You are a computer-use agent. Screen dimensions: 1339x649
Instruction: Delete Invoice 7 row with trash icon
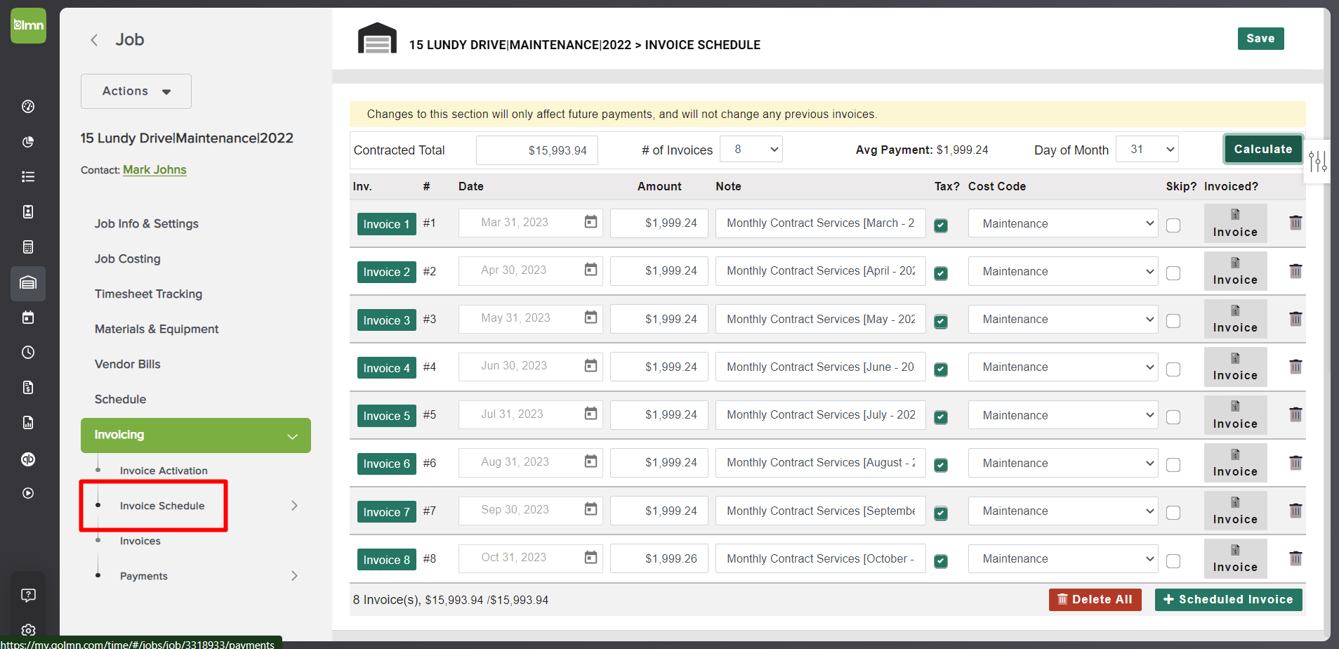point(1295,510)
